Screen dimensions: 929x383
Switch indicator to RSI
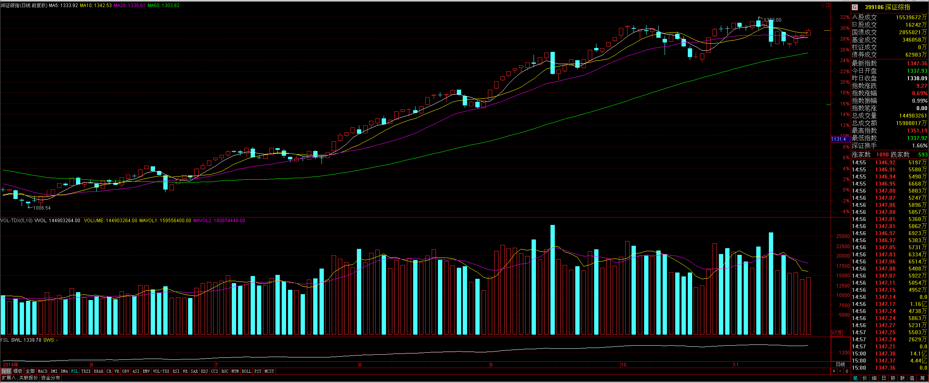pos(176,371)
